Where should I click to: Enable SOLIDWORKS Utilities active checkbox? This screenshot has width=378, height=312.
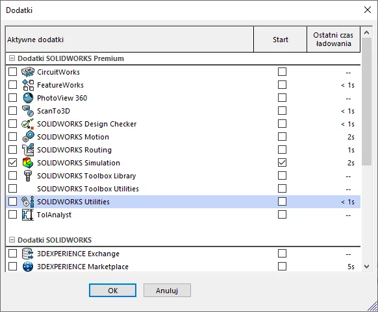[x=12, y=202]
